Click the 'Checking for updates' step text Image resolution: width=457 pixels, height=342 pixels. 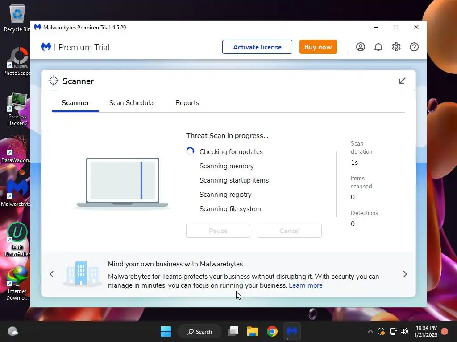pyautogui.click(x=231, y=152)
